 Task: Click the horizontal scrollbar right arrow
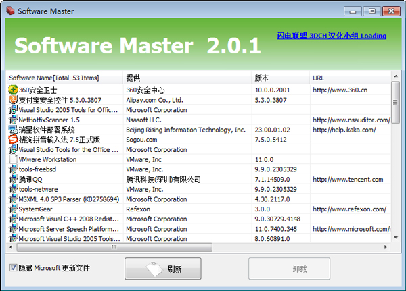coord(386,247)
